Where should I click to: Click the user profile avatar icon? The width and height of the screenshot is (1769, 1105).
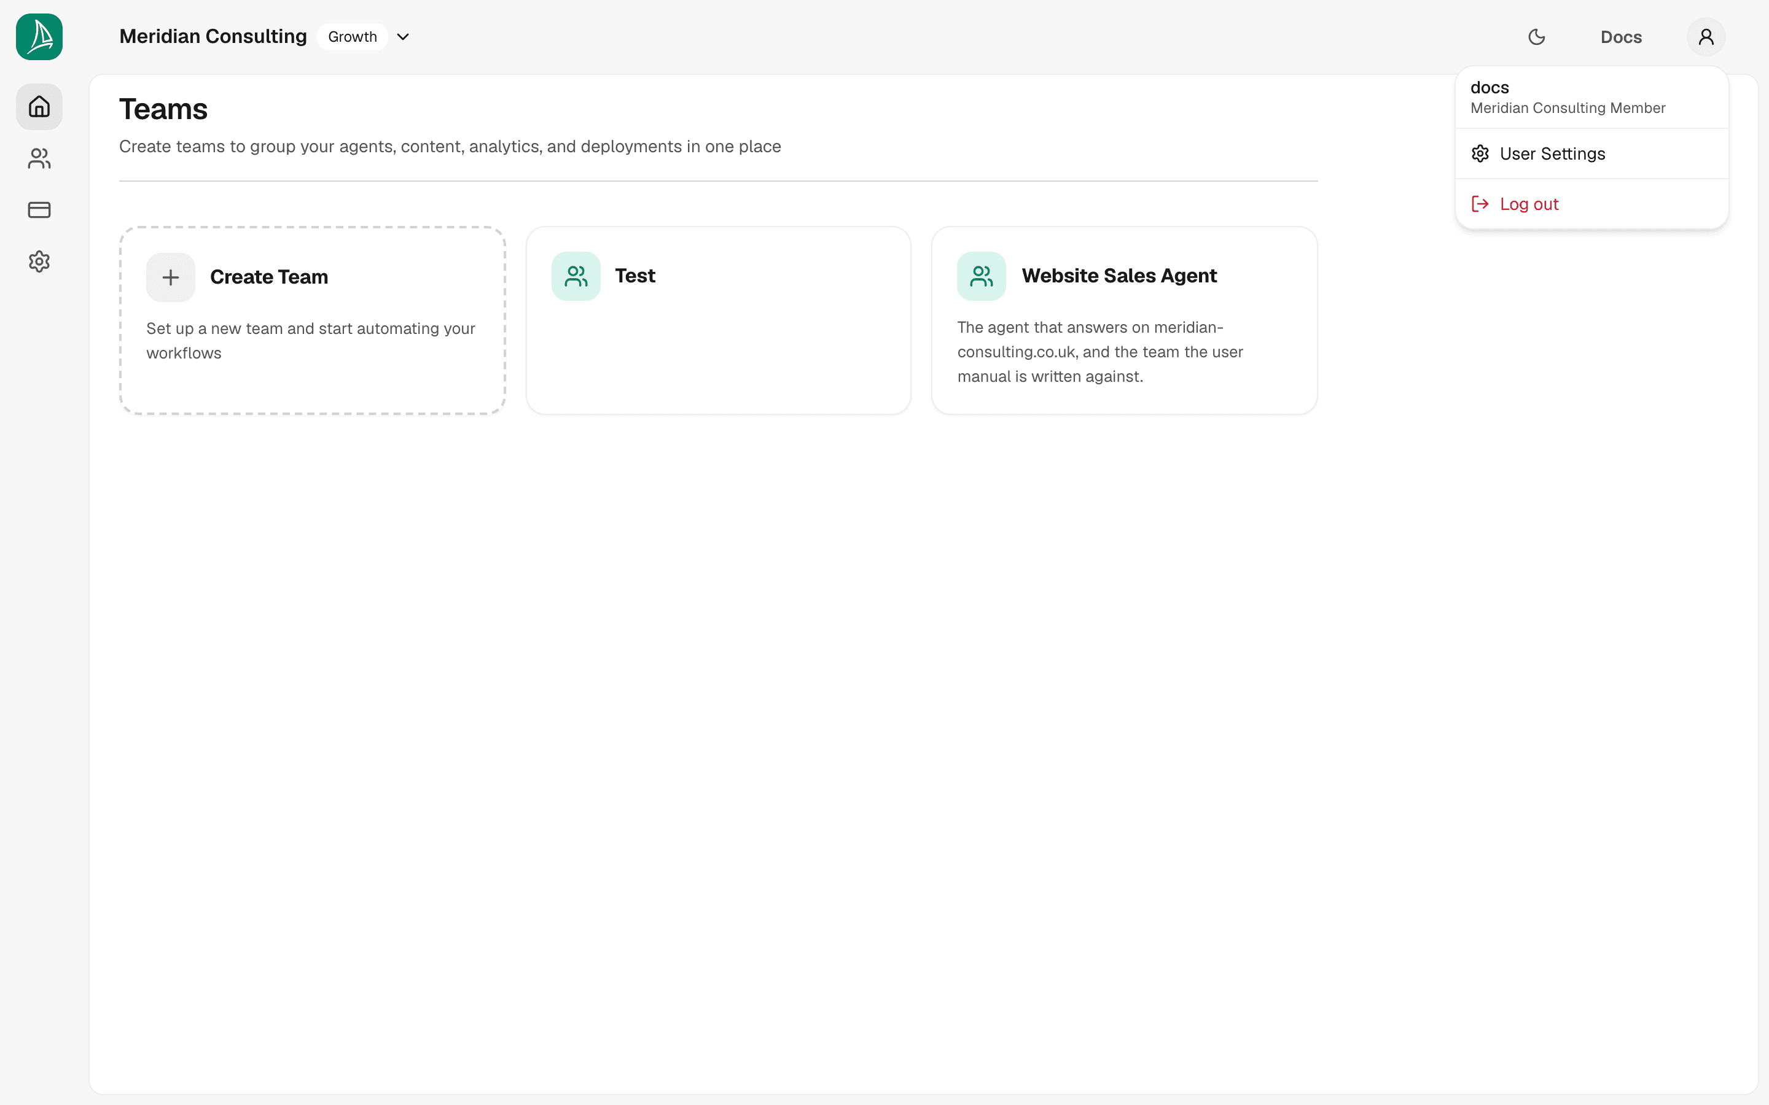pos(1706,37)
